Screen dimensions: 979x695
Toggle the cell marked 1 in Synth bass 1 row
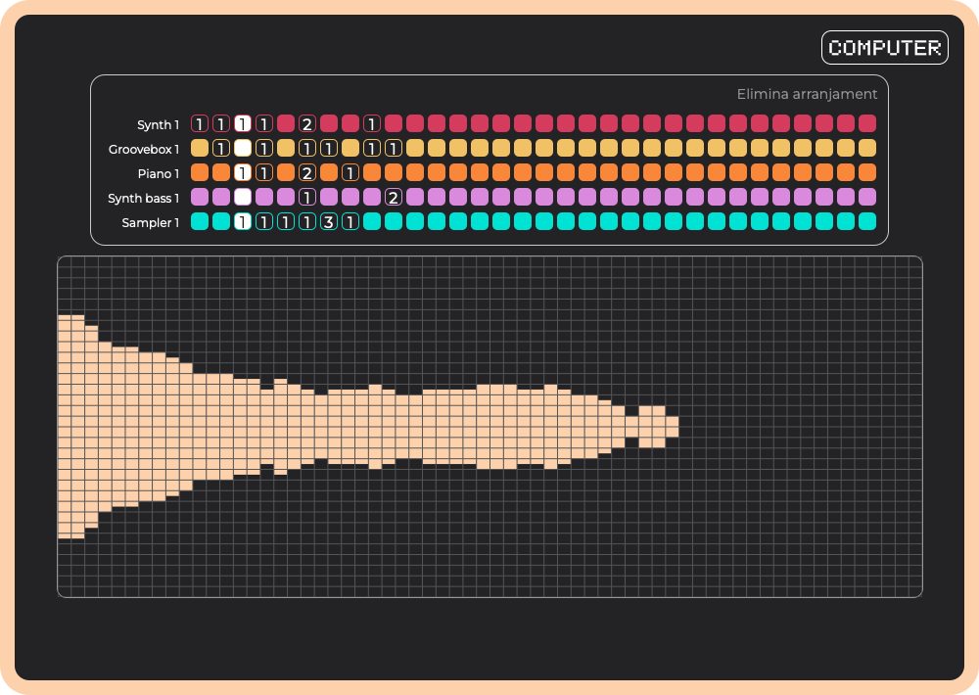coord(307,198)
